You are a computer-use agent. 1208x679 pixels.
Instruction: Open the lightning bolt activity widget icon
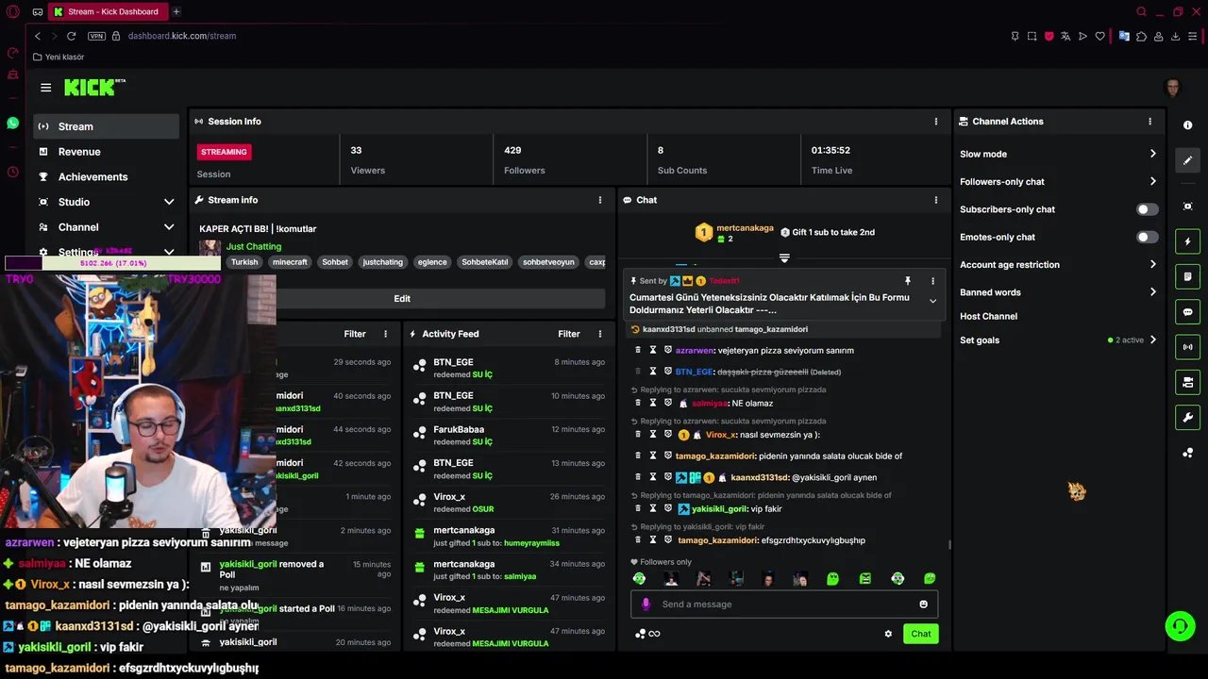click(1187, 241)
